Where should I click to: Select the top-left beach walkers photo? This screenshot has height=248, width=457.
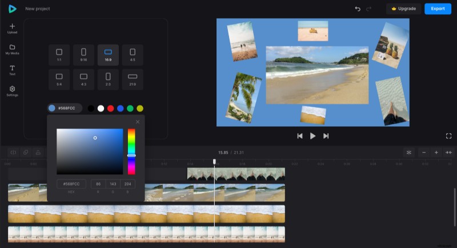tap(242, 41)
